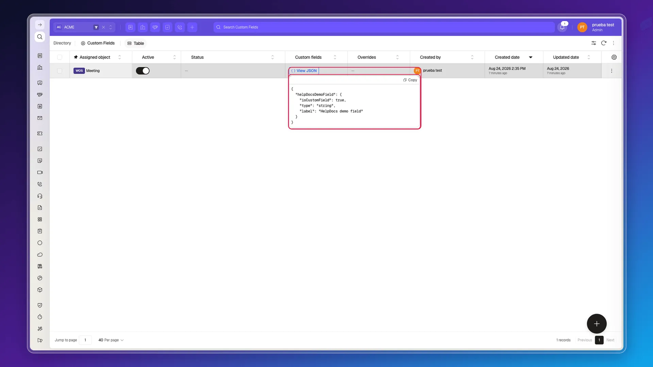Sort by the Assigned object column
This screenshot has height=367, width=653.
pyautogui.click(x=119, y=57)
